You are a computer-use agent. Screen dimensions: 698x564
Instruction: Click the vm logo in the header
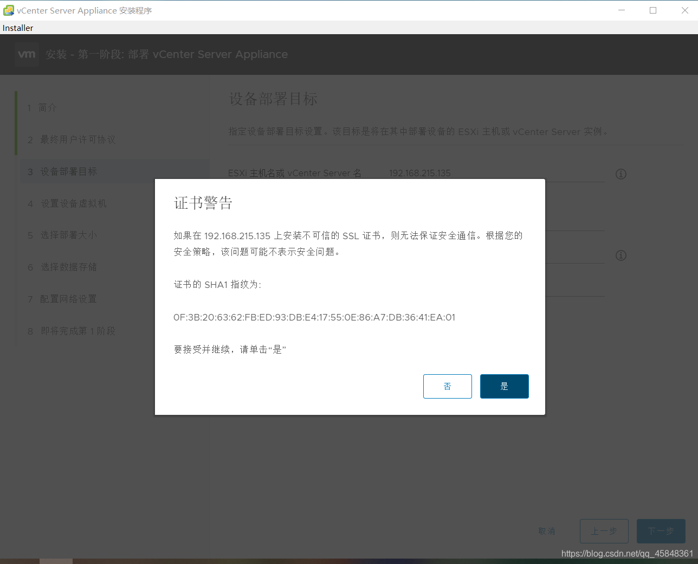click(x=27, y=54)
